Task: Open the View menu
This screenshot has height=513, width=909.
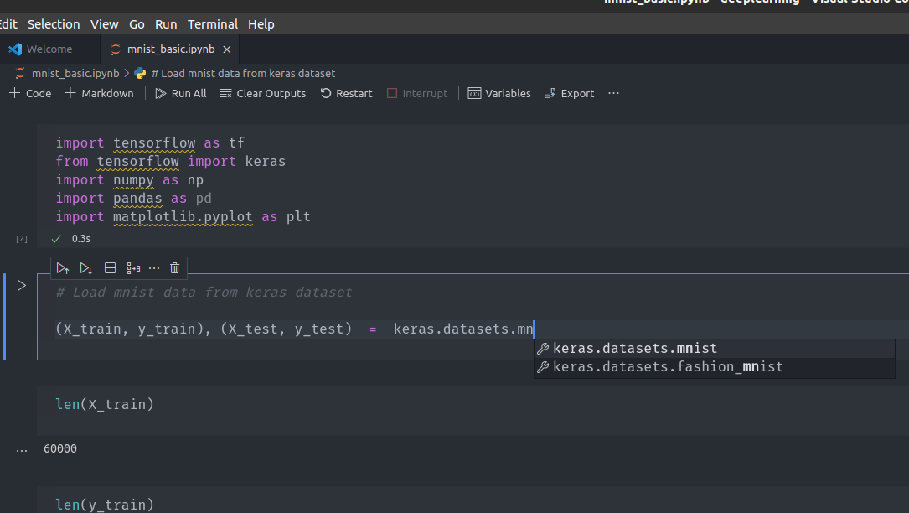Action: click(x=105, y=24)
